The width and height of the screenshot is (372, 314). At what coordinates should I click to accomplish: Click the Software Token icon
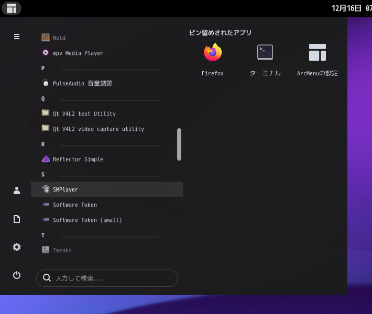[x=46, y=204]
